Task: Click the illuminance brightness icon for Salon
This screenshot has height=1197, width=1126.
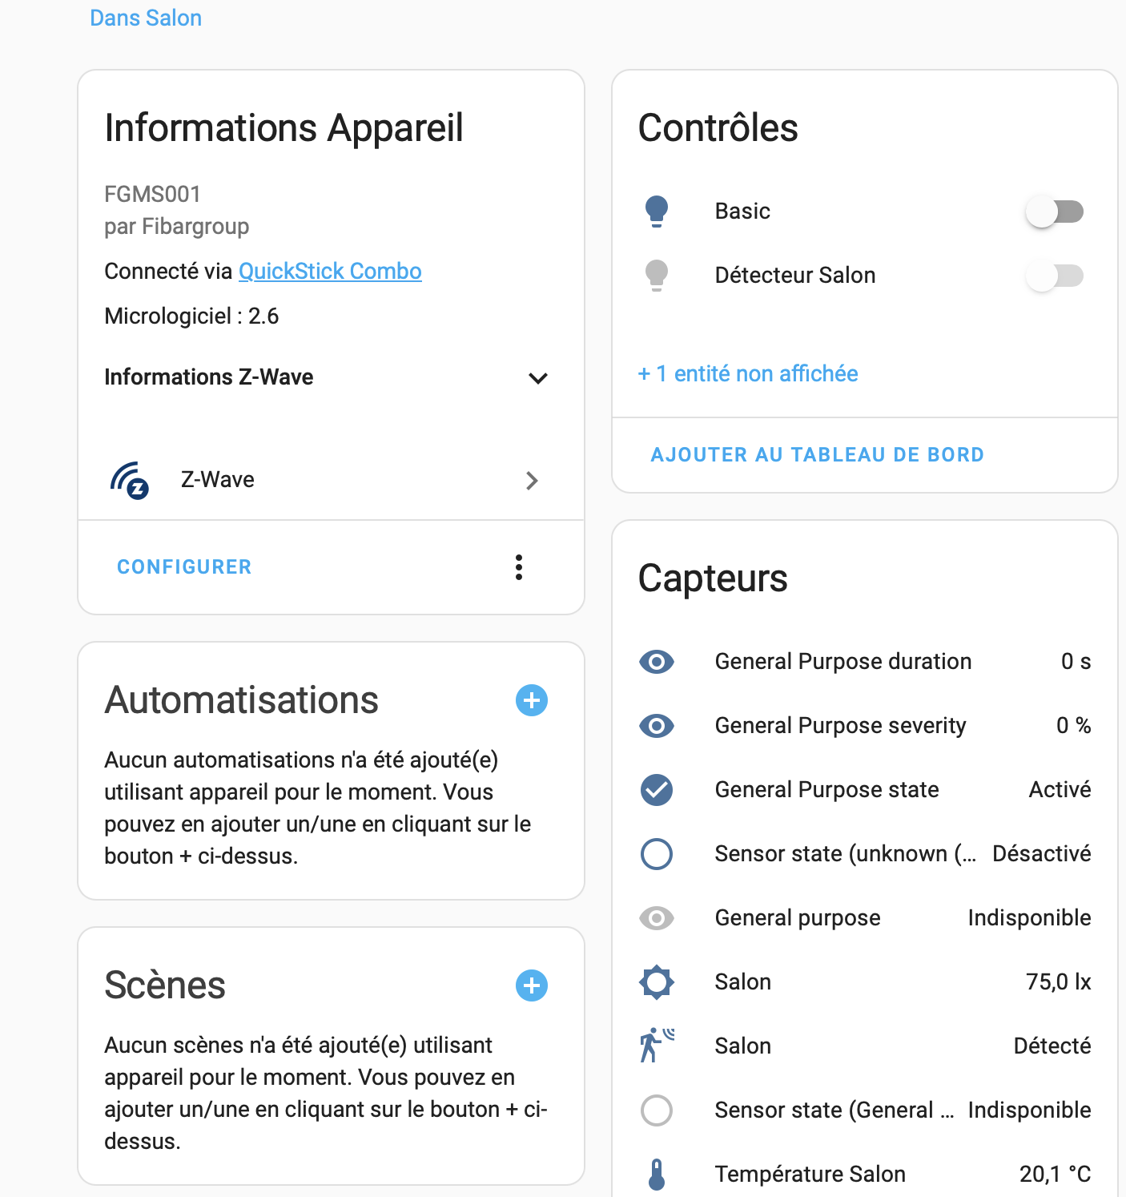Action: point(657,982)
